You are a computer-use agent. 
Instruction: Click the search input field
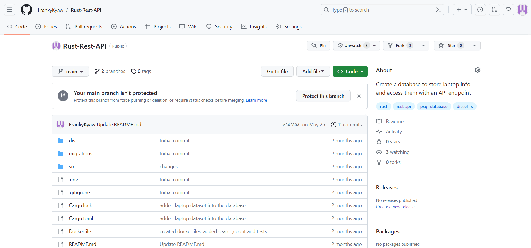(x=378, y=10)
